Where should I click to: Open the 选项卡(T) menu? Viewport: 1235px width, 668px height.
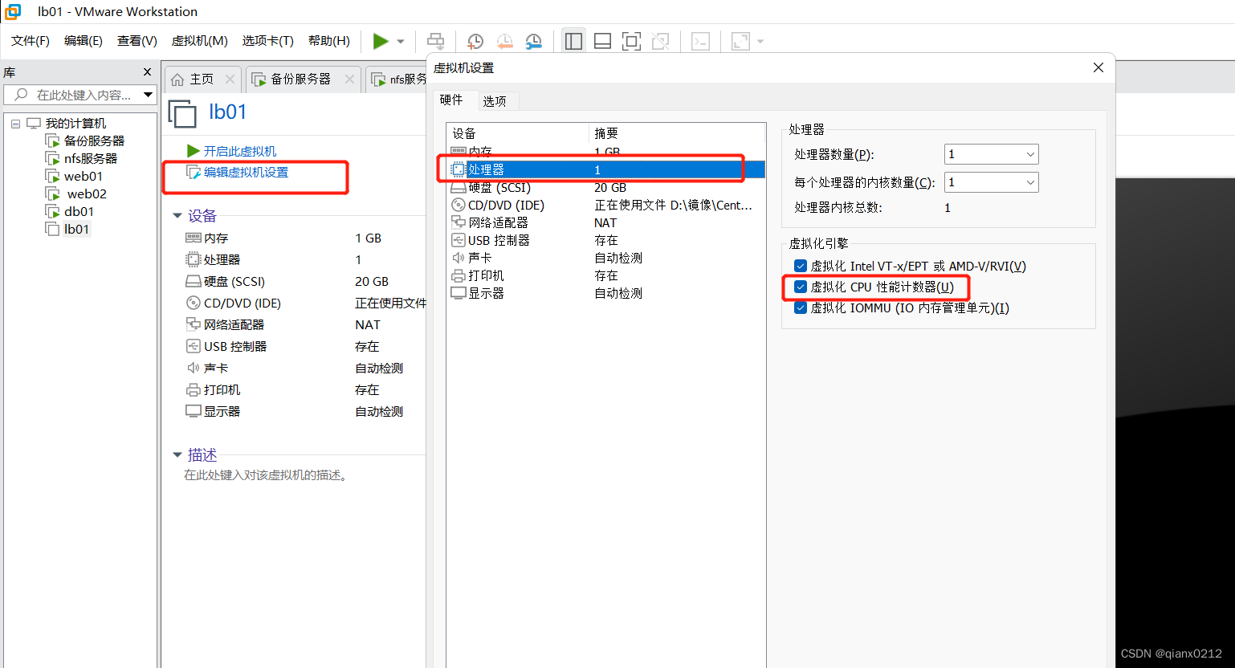pyautogui.click(x=268, y=41)
